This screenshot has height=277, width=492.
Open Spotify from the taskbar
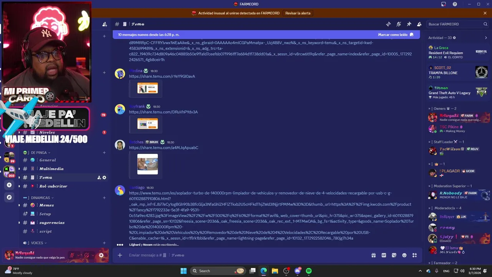pyautogui.click(x=309, y=271)
